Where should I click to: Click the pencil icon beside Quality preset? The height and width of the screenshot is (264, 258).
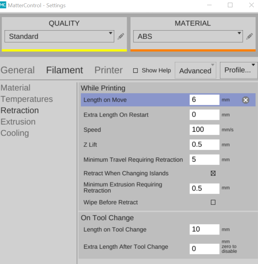point(121,37)
